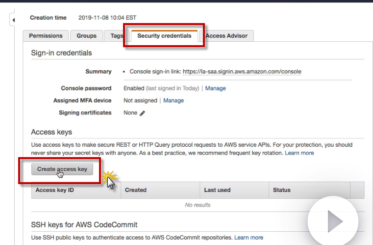Collapse the left navigation sidebar arrow
The height and width of the screenshot is (245, 373).
click(13, 20)
